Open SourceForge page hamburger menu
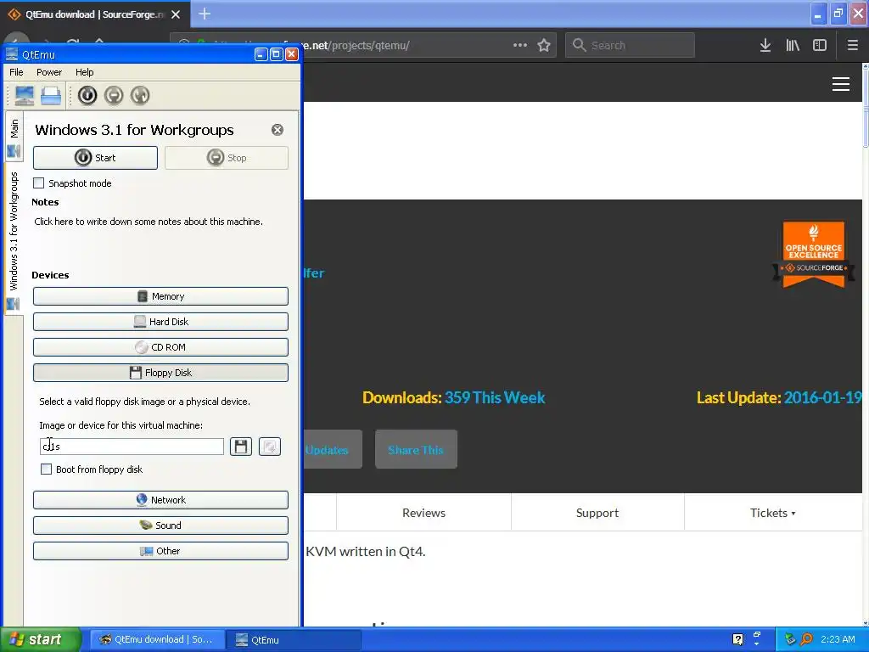869x652 pixels. (841, 84)
